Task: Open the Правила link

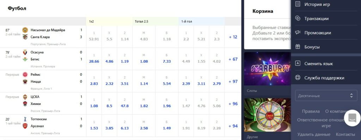Action: tap(311, 111)
